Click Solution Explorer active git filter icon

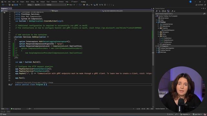168,11
